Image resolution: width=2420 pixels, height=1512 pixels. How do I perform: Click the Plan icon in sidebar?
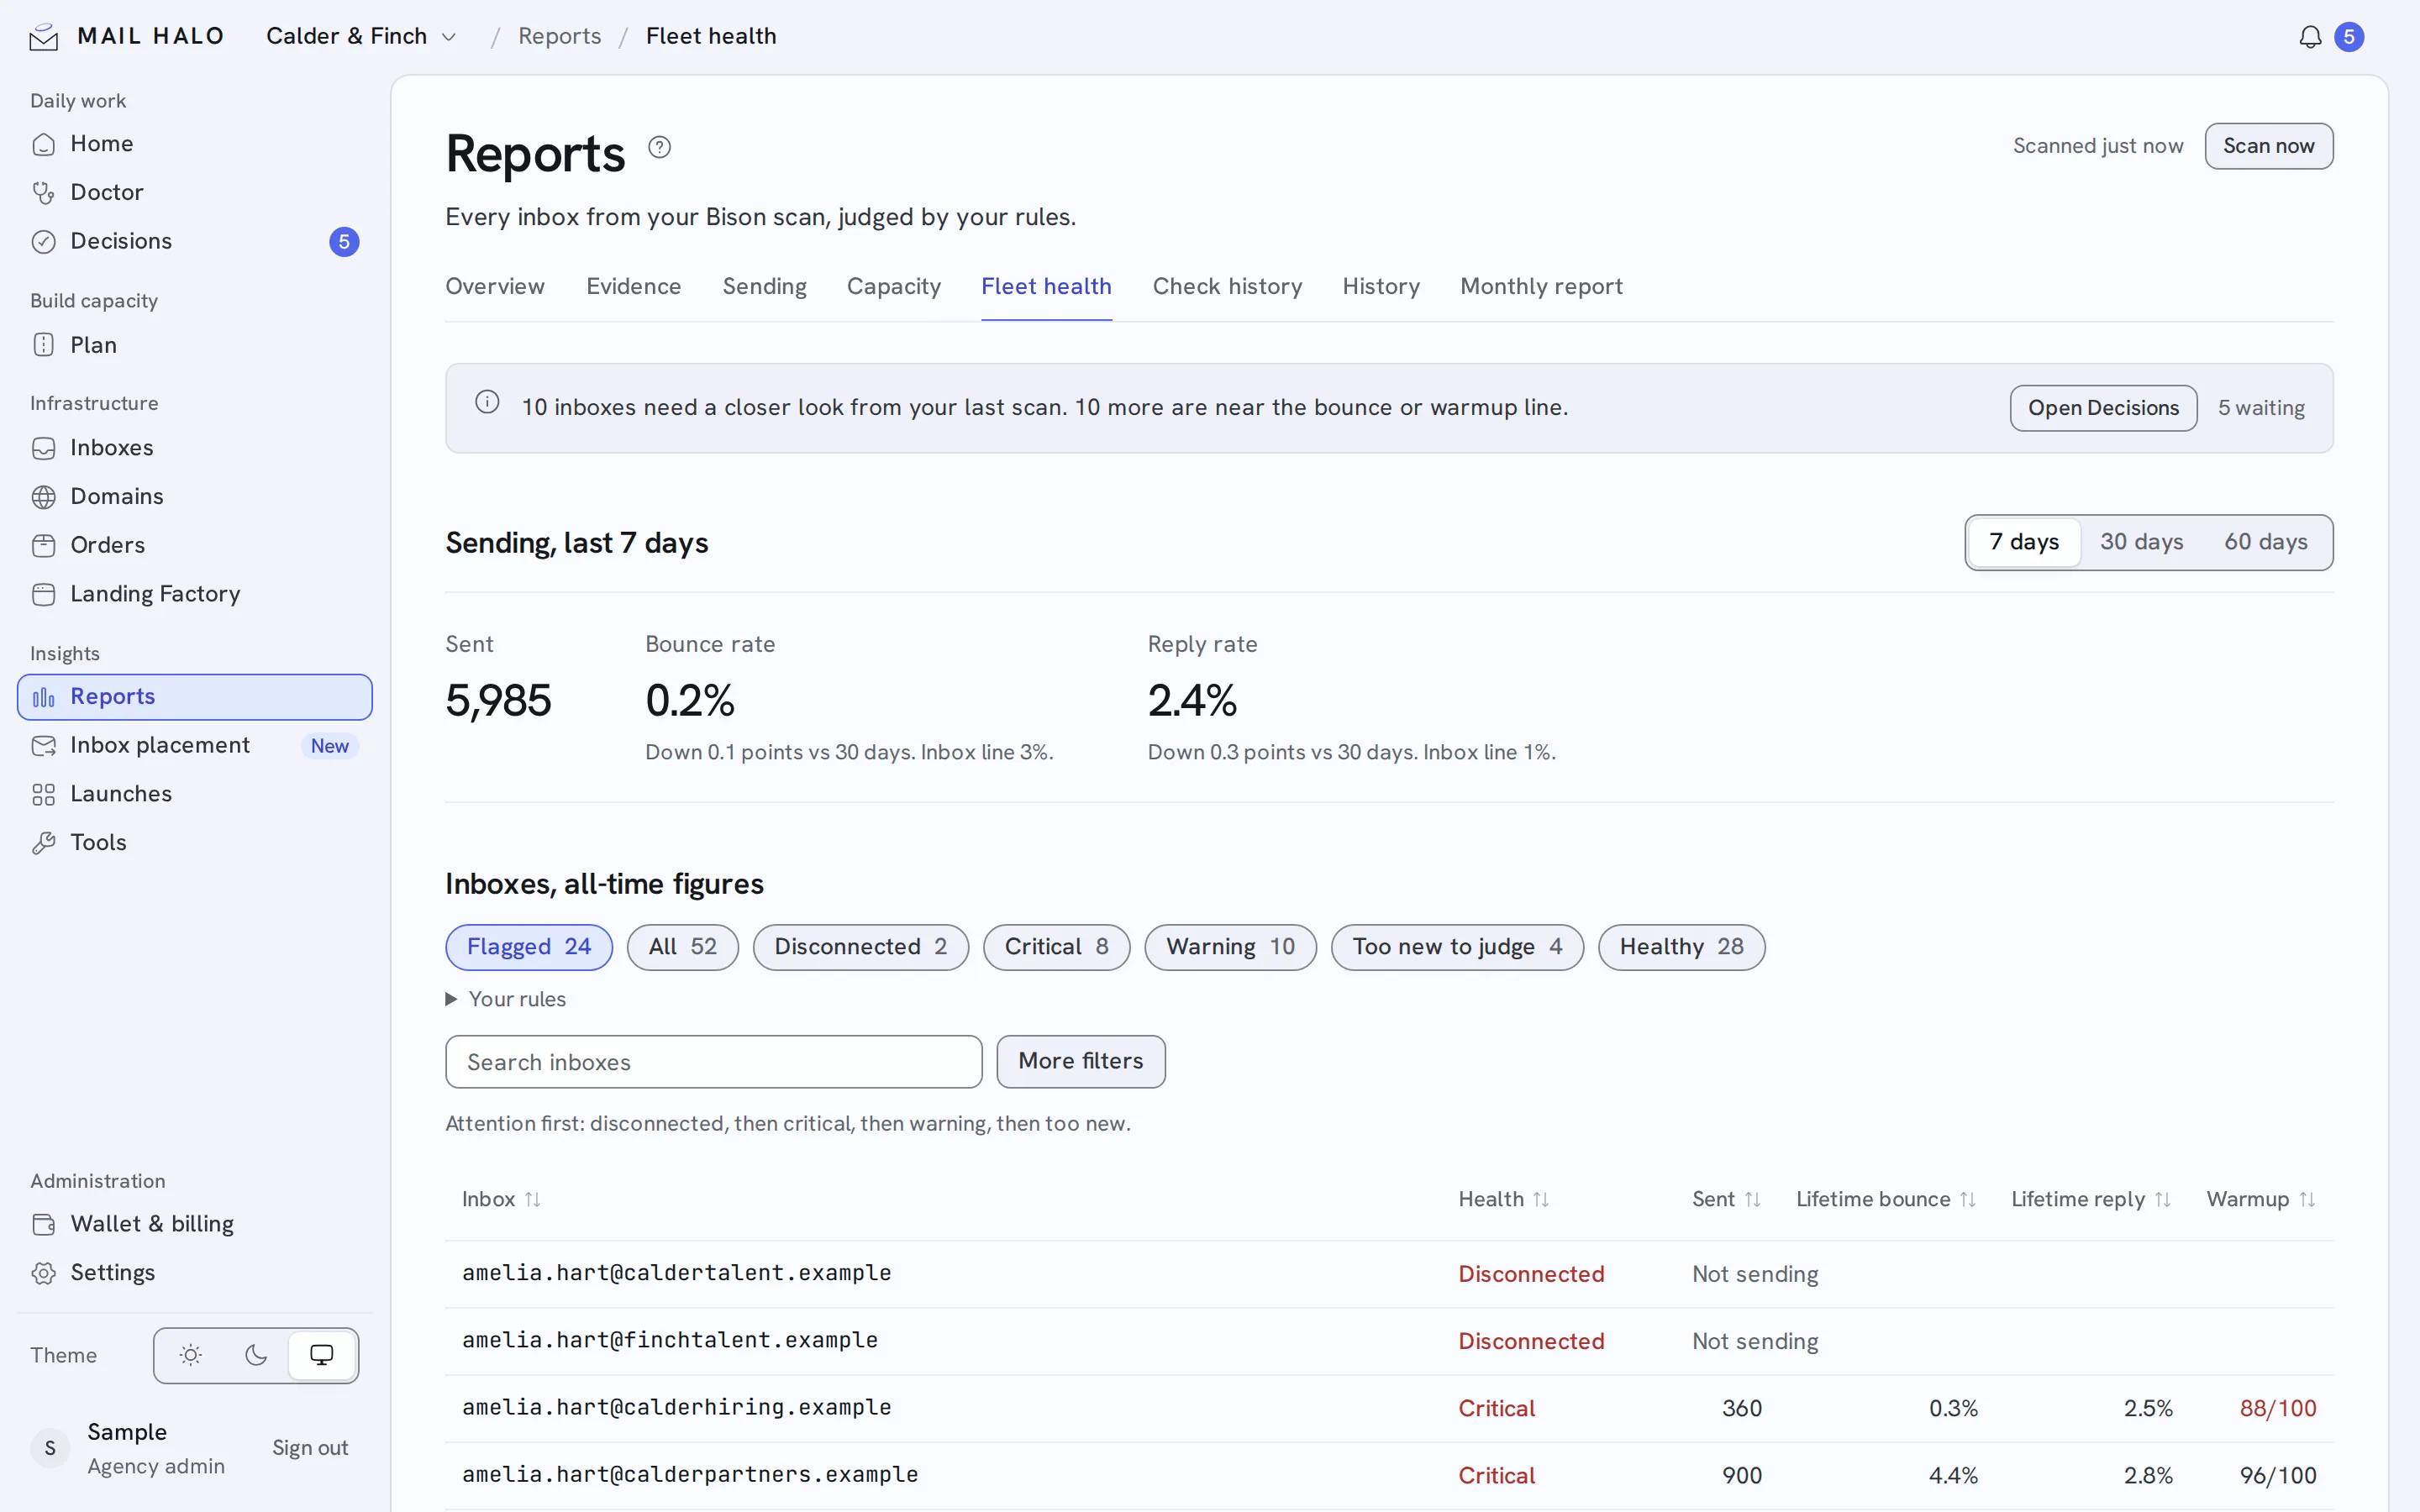(x=43, y=345)
